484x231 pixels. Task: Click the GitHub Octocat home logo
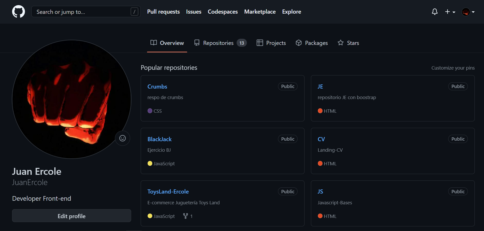coord(19,12)
